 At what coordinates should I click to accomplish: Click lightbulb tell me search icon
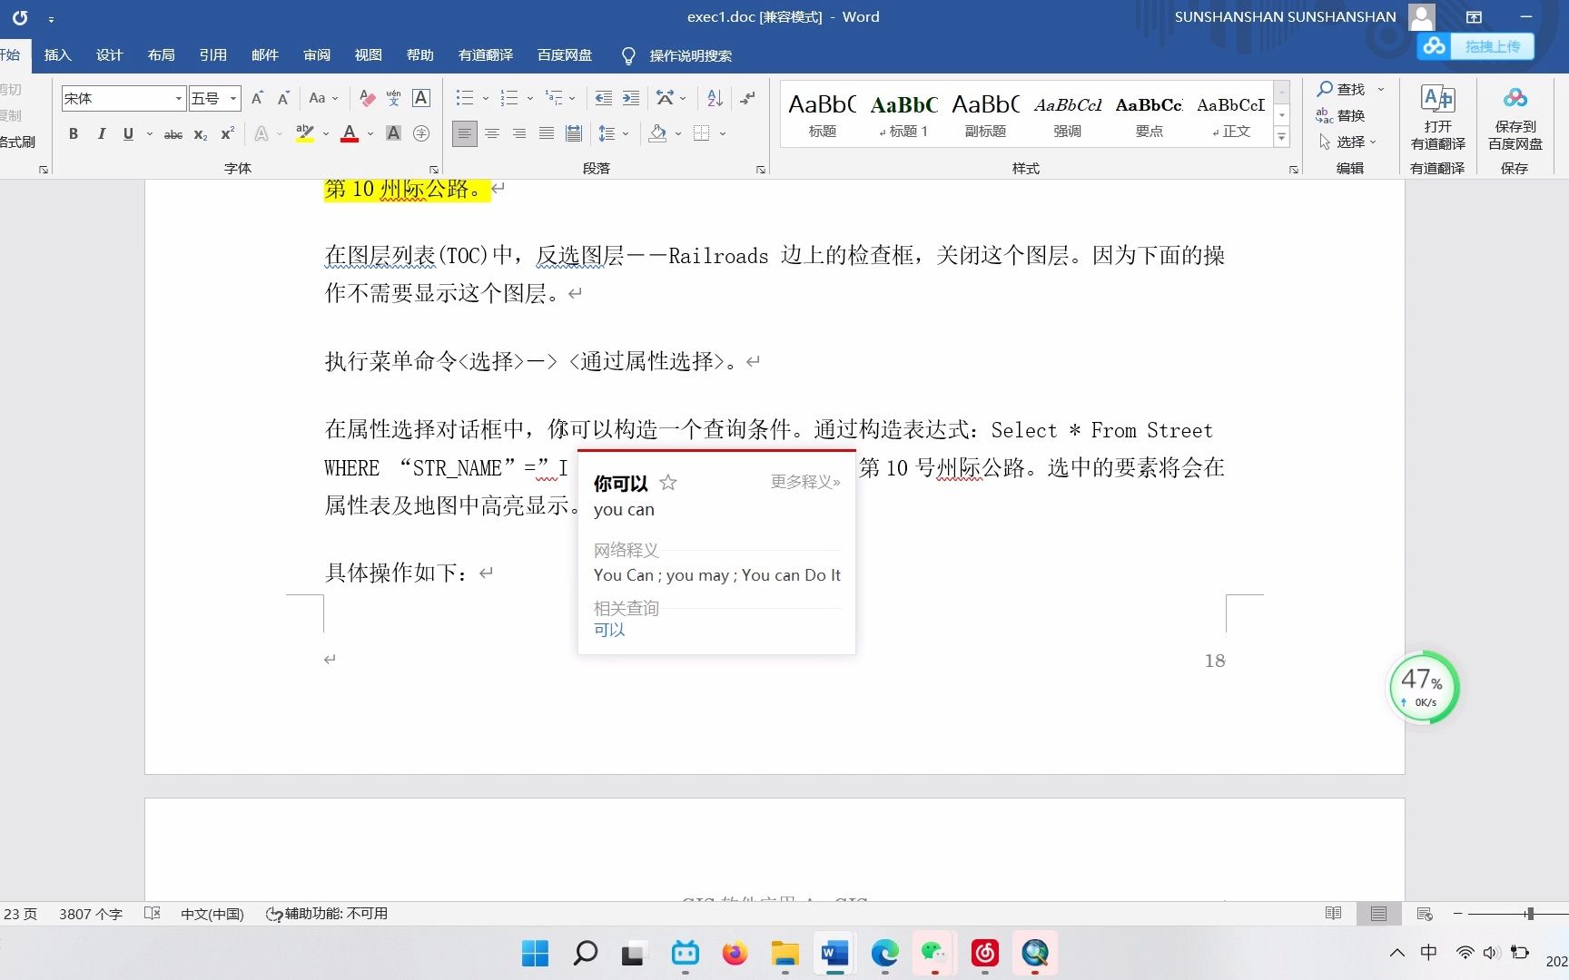[627, 56]
